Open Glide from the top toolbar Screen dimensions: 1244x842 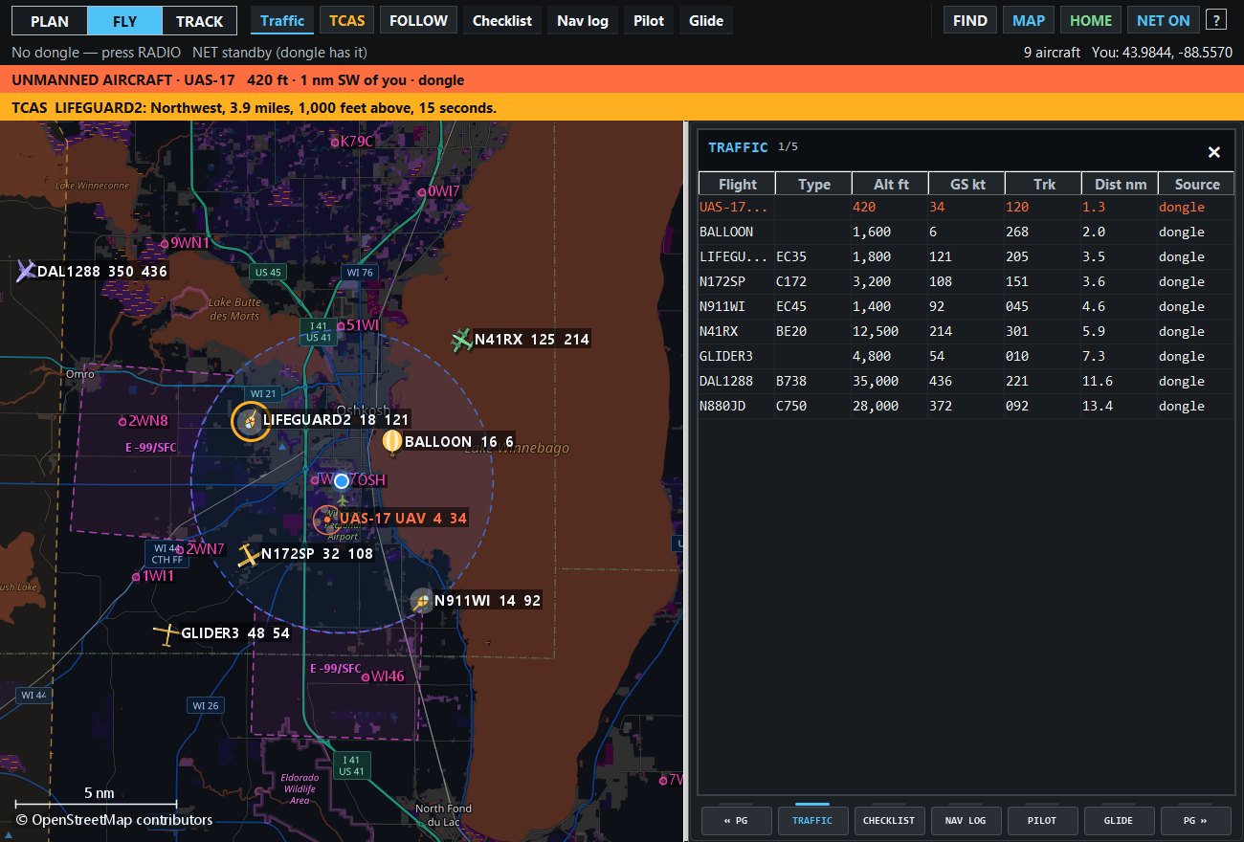click(707, 20)
